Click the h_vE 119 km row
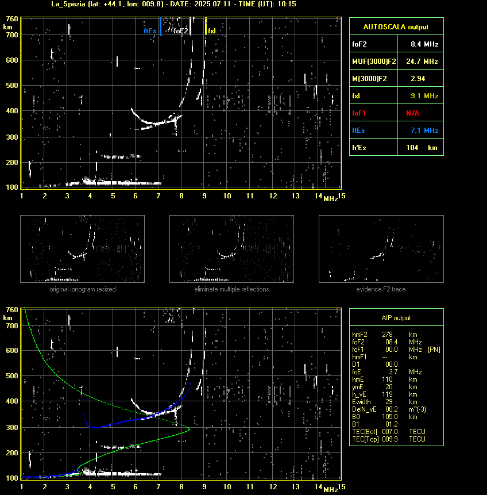The height and width of the screenshot is (495, 487). [x=385, y=394]
